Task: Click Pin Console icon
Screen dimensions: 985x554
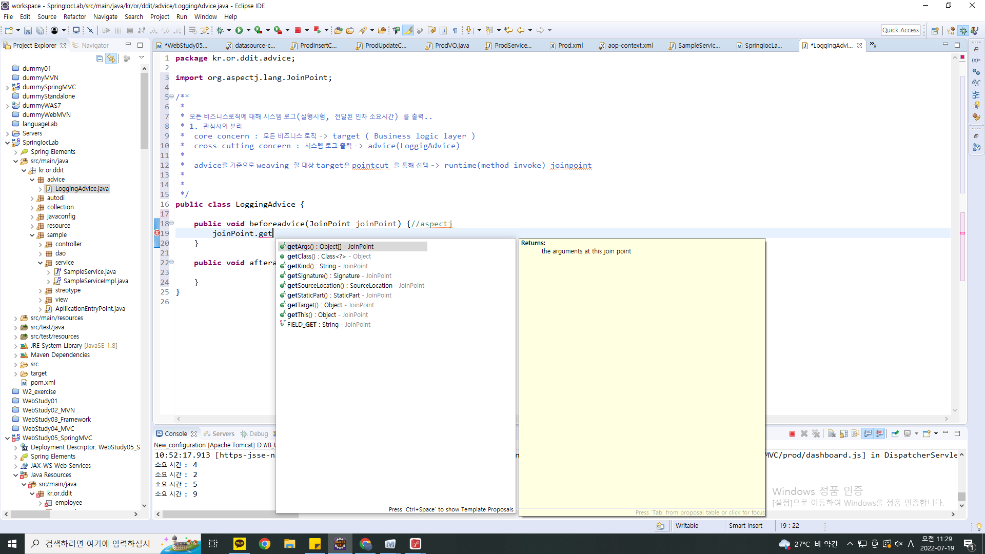Action: (x=895, y=434)
